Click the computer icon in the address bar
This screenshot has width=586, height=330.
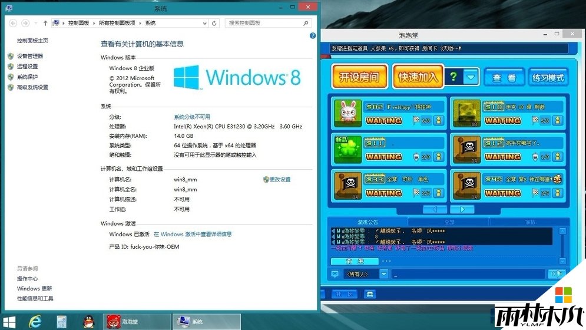pyautogui.click(x=56, y=23)
